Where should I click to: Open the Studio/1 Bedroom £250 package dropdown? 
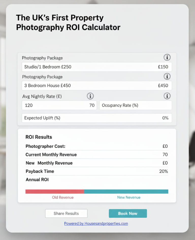point(96,67)
